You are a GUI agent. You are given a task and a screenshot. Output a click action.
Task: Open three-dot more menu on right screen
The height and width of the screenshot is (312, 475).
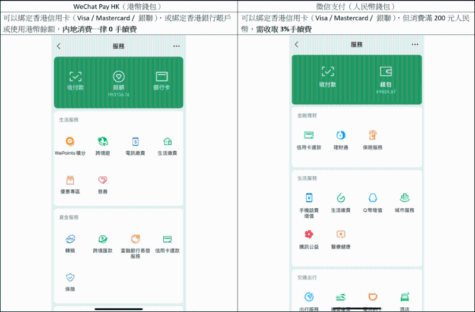click(414, 44)
